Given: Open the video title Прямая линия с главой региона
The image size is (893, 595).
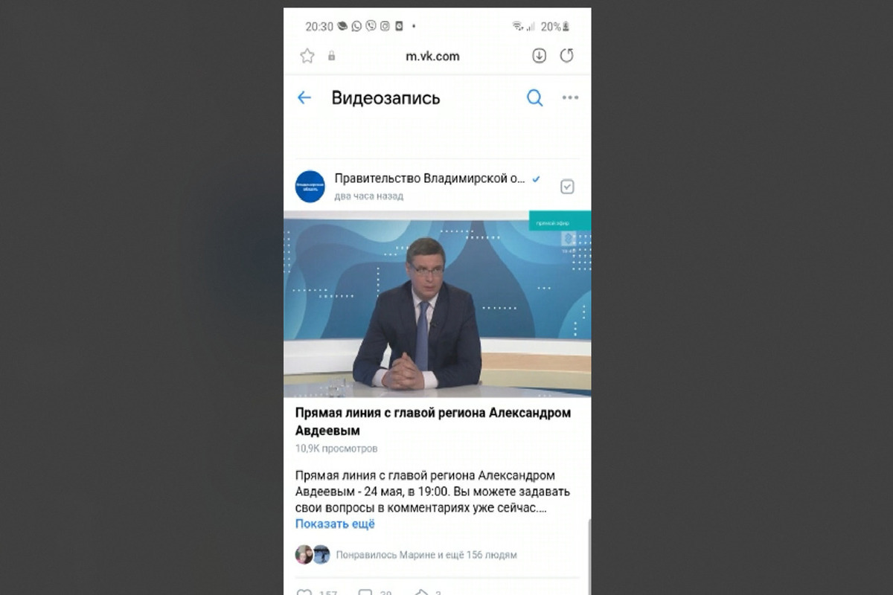Looking at the screenshot, I should point(433,422).
